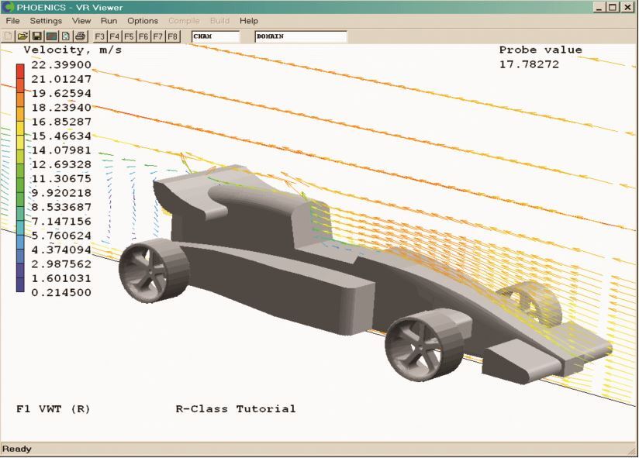This screenshot has width=639, height=458.
Task: Open a file with the folder icon
Action: tap(22, 36)
